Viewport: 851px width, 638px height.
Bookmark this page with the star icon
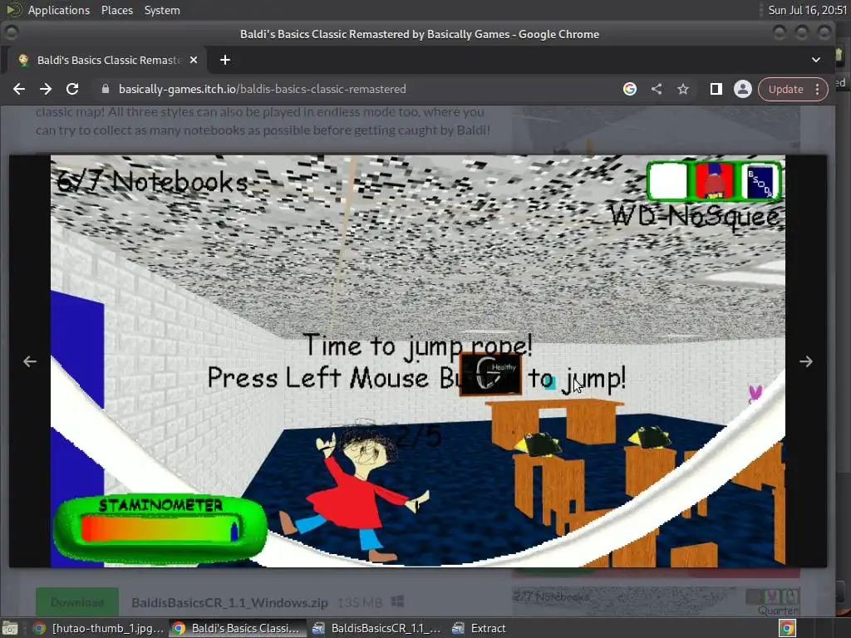[x=683, y=89]
